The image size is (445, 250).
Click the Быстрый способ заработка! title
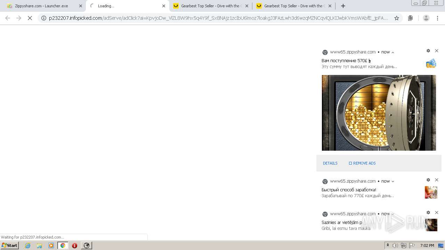pos(349,190)
